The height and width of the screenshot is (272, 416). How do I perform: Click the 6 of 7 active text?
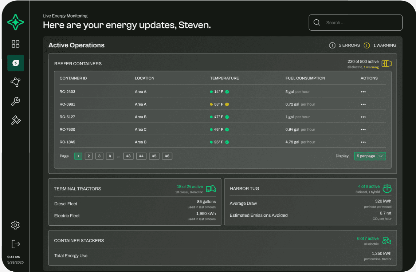click(x=368, y=239)
